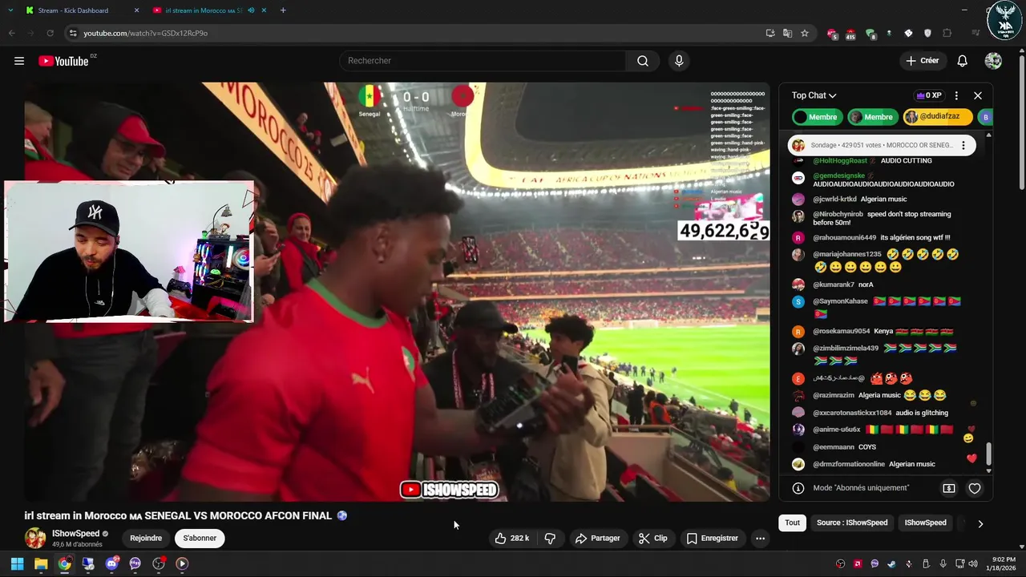Open the Super Chat purchase icon in chat
The height and width of the screenshot is (577, 1026).
coord(949,488)
